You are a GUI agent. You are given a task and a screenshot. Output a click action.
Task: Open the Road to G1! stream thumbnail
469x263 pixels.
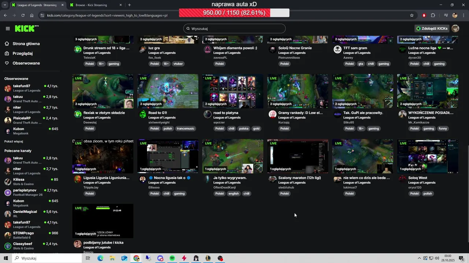pos(168,91)
